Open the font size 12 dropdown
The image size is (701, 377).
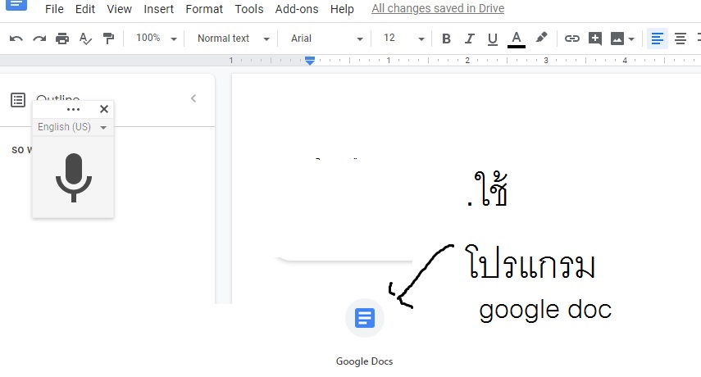click(x=403, y=39)
